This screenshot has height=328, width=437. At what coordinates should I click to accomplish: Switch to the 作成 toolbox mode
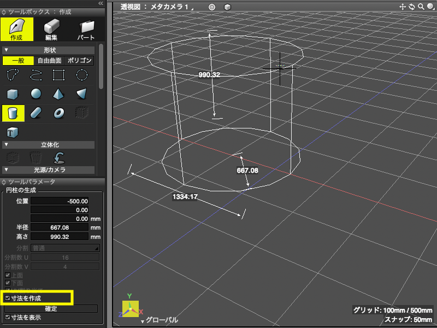click(x=17, y=29)
